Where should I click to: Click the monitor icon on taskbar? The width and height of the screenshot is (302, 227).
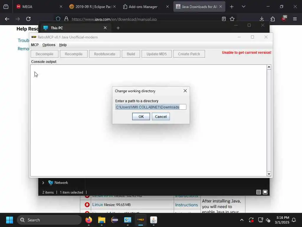127,220
